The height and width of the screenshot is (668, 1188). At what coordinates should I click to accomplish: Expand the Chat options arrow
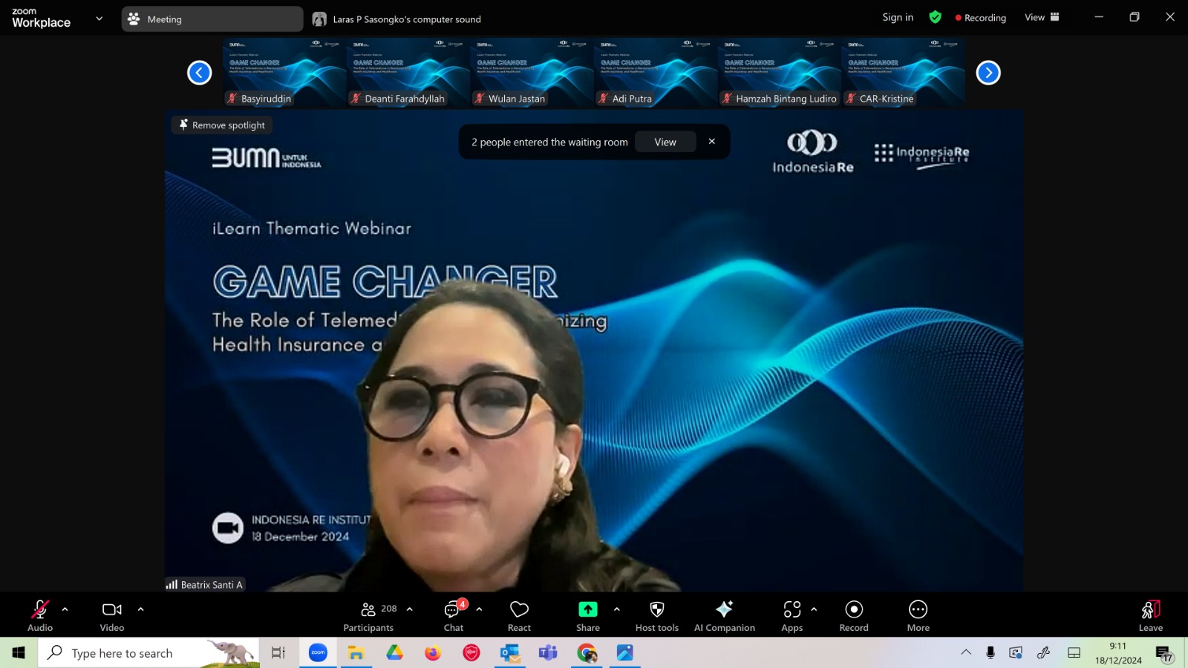click(x=480, y=609)
